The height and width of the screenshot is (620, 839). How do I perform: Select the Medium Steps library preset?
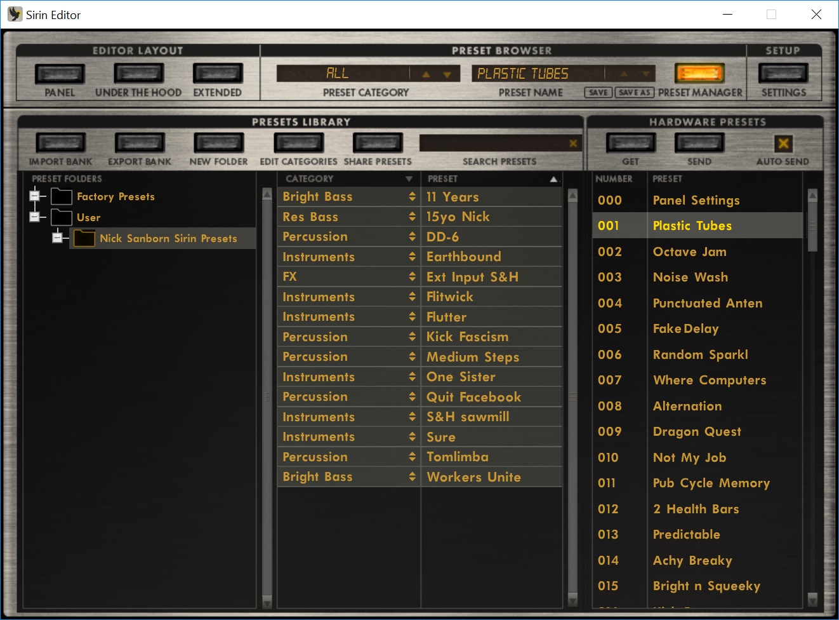coord(492,357)
